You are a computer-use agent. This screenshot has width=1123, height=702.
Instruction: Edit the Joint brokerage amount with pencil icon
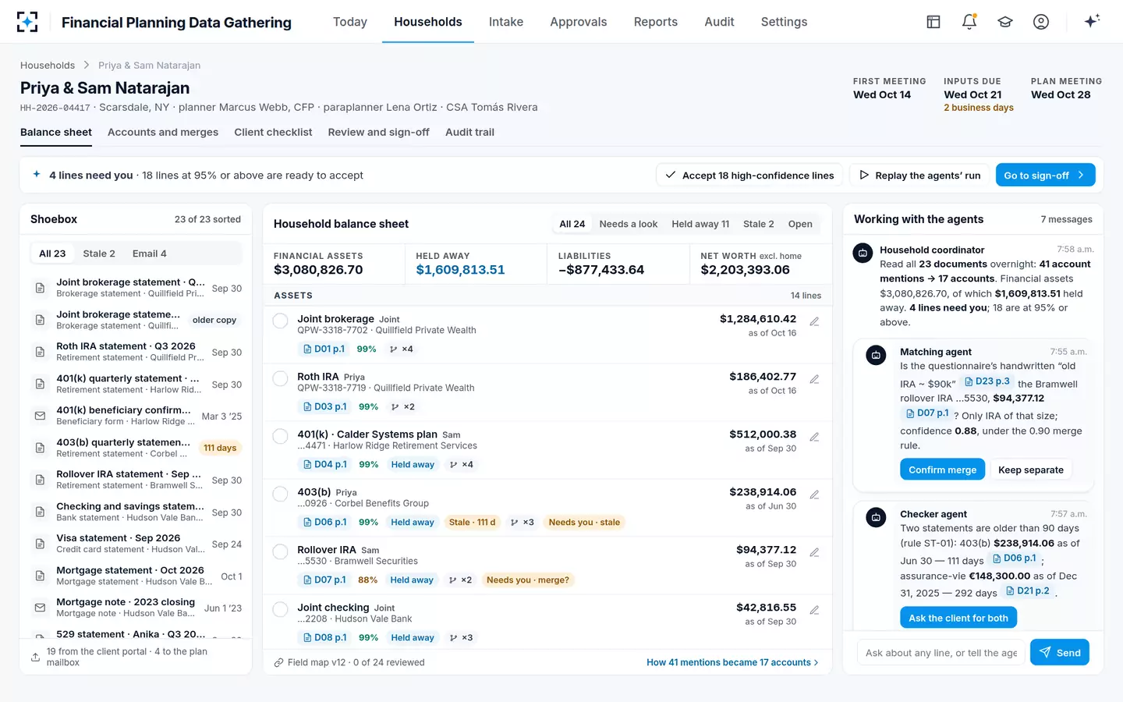[814, 321]
